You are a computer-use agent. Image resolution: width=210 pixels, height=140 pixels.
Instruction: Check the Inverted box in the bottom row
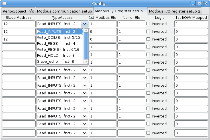(x=148, y=133)
